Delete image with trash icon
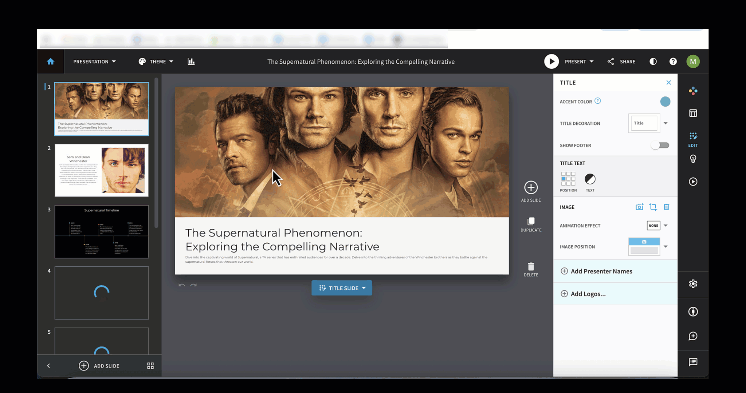This screenshot has width=746, height=393. [x=667, y=207]
